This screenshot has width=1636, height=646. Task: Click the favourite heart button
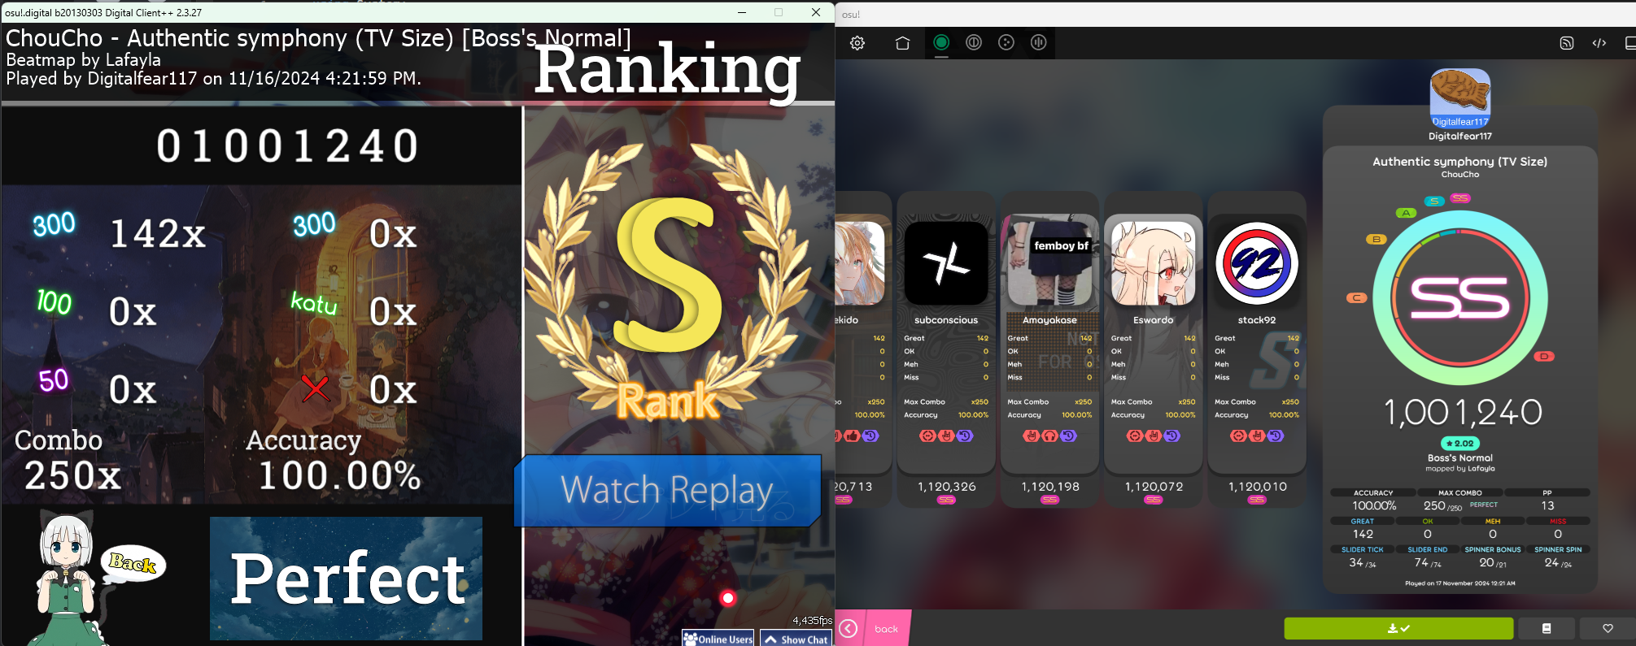coord(1608,628)
